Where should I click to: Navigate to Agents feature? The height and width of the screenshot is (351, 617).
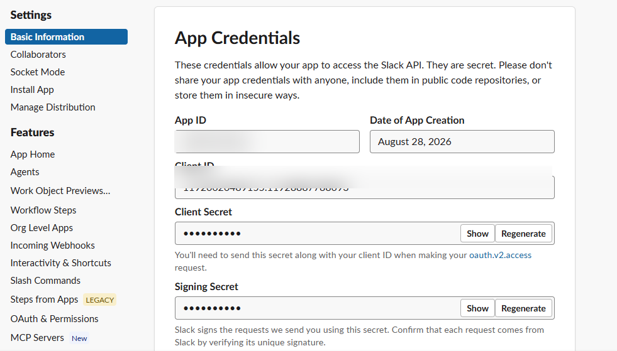click(25, 172)
